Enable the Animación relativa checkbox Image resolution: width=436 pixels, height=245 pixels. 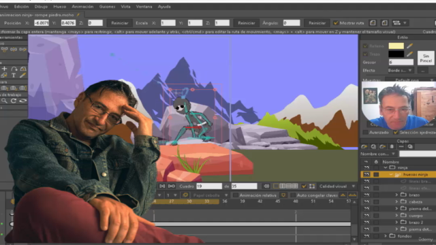click(x=235, y=195)
